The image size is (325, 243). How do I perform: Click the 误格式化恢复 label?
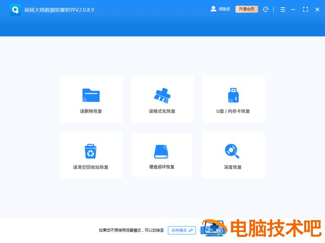coord(162,111)
